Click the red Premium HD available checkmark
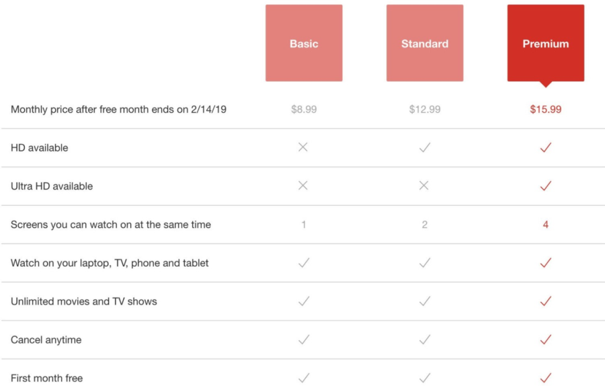Screen dimensions: 605x390 pyautogui.click(x=545, y=147)
